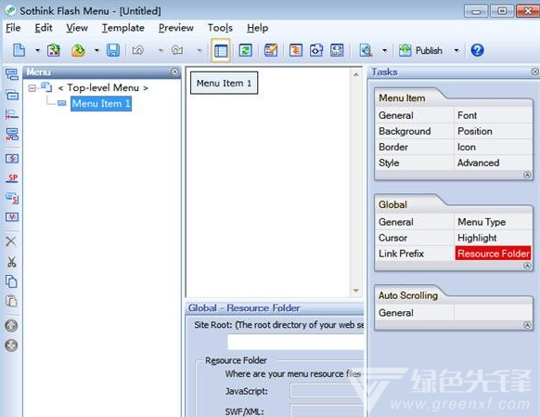Open Menu Item Style settings
The image size is (540, 417).
(389, 163)
